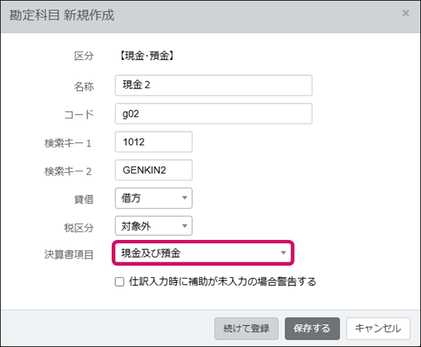Open the 決算書項目 dropdown showing 現金及び預金
This screenshot has height=347, width=421.
(204, 253)
